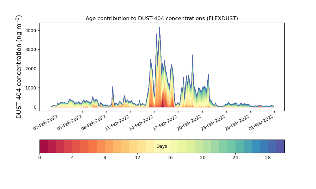Click the date label "08-Feb-2022"
The height and width of the screenshot is (189, 316).
coord(94,123)
